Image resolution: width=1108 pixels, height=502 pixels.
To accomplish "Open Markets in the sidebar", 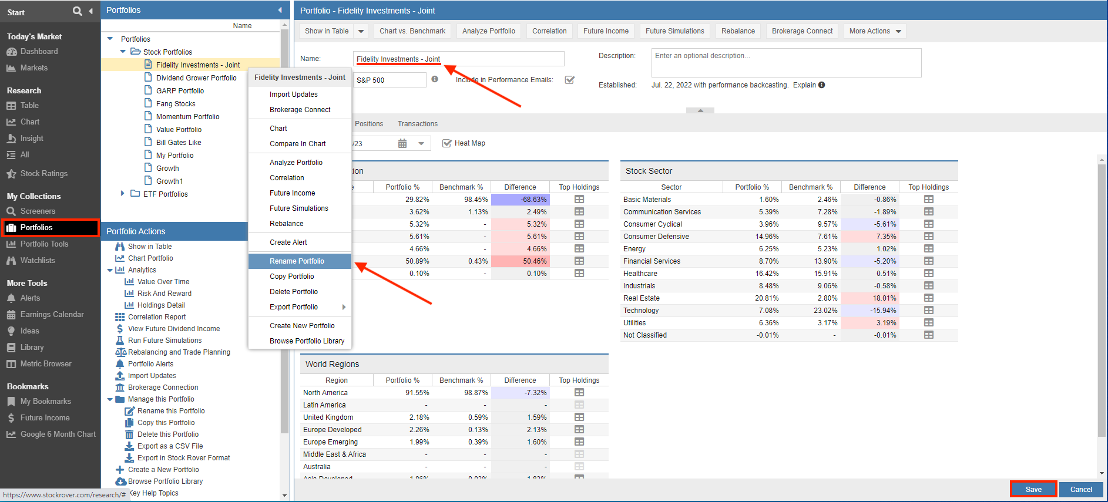I will click(x=33, y=68).
